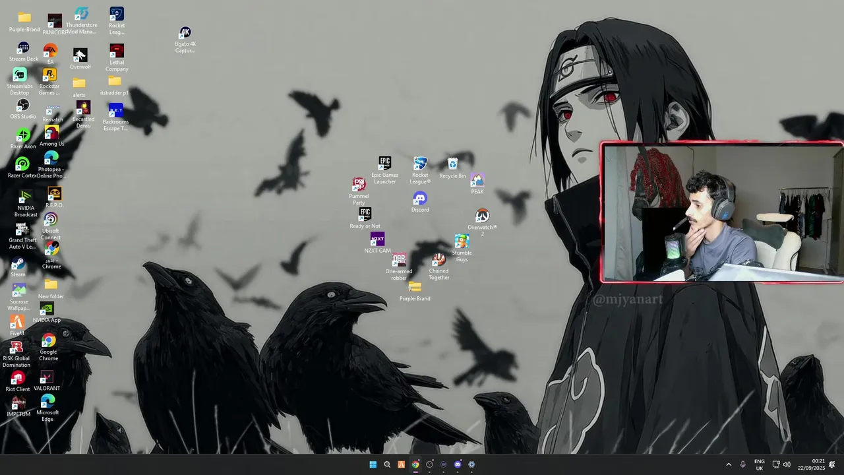The height and width of the screenshot is (475, 844).
Task: Select the IMPETUM game shortcut
Action: pos(18,406)
